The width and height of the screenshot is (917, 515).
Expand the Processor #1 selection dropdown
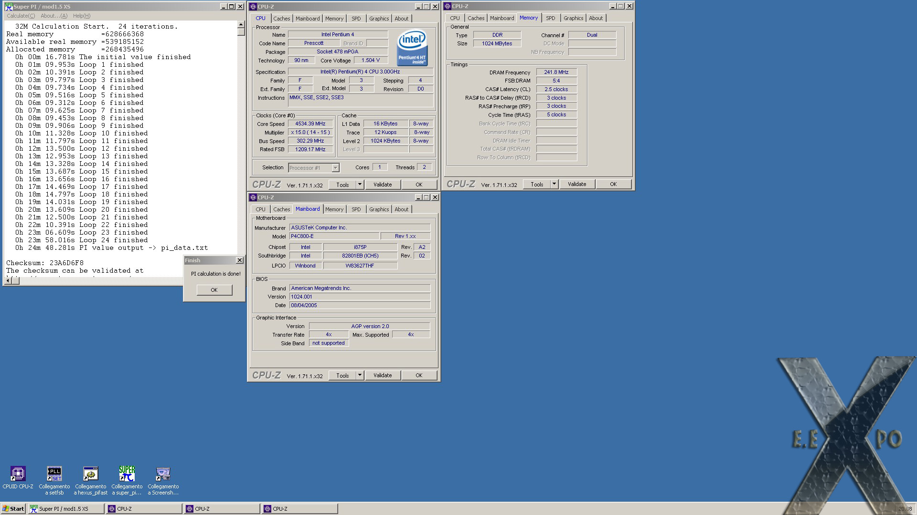[335, 168]
